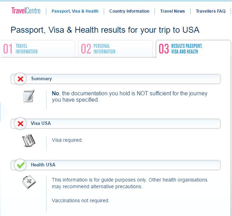Click the red X icon beside Summary

coord(20,79)
